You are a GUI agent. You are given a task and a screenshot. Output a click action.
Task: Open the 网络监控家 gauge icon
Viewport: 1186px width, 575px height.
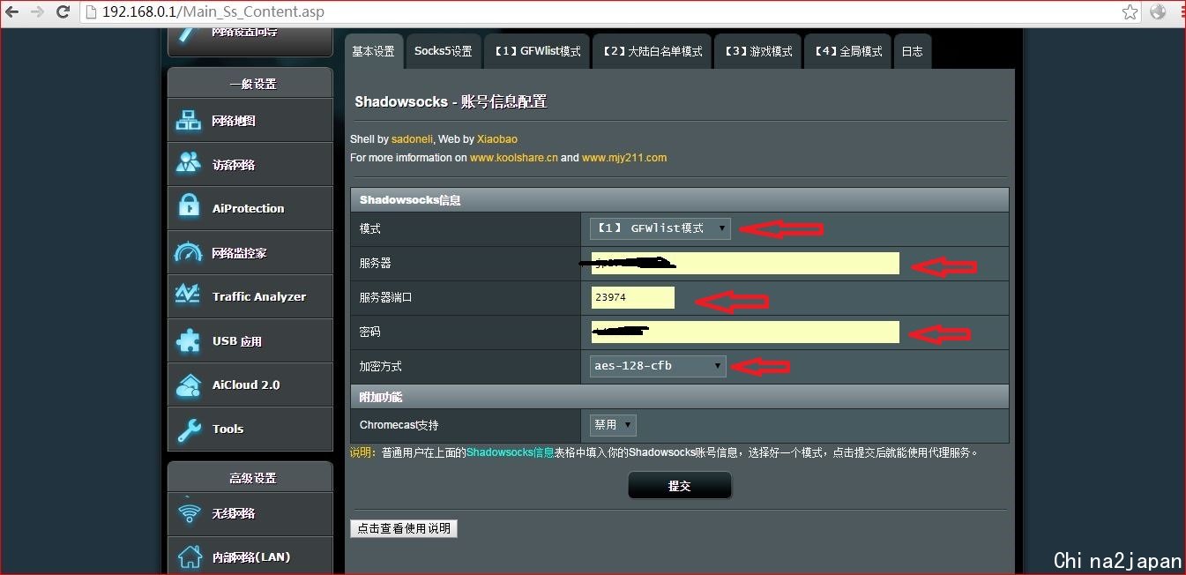(189, 252)
